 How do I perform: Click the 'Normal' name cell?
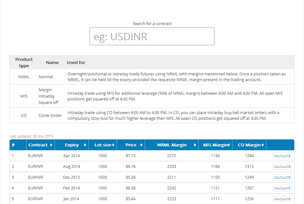(x=46, y=77)
